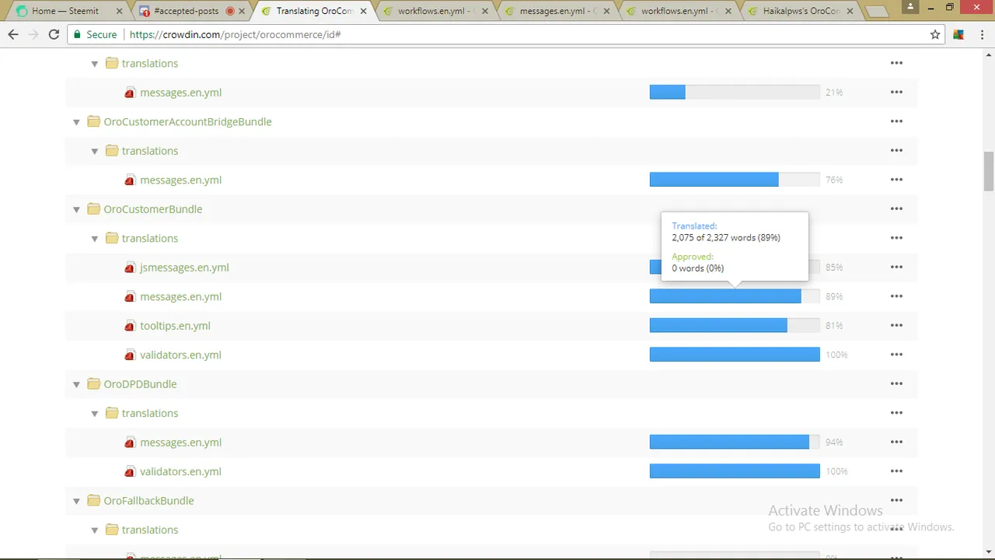Collapse translations under OroFallbackBundle

(95, 530)
